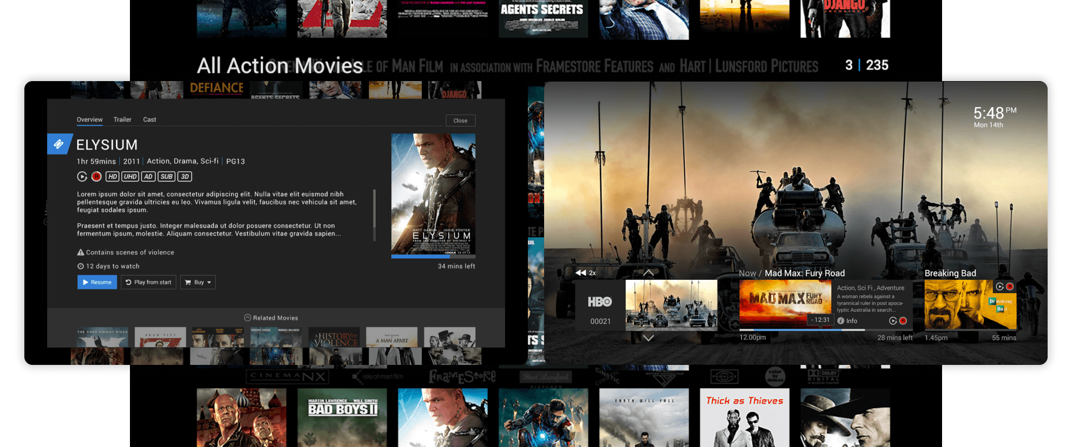Click the 28 mins left label
This screenshot has height=447, width=1072.
[x=895, y=338]
